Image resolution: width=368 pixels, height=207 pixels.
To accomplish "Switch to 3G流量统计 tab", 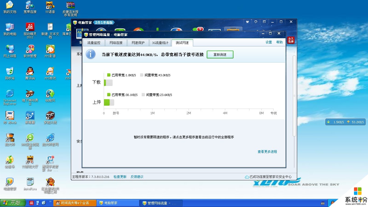I will click(x=160, y=43).
